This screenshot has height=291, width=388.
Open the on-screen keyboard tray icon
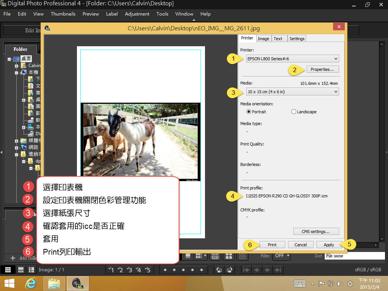300,283
